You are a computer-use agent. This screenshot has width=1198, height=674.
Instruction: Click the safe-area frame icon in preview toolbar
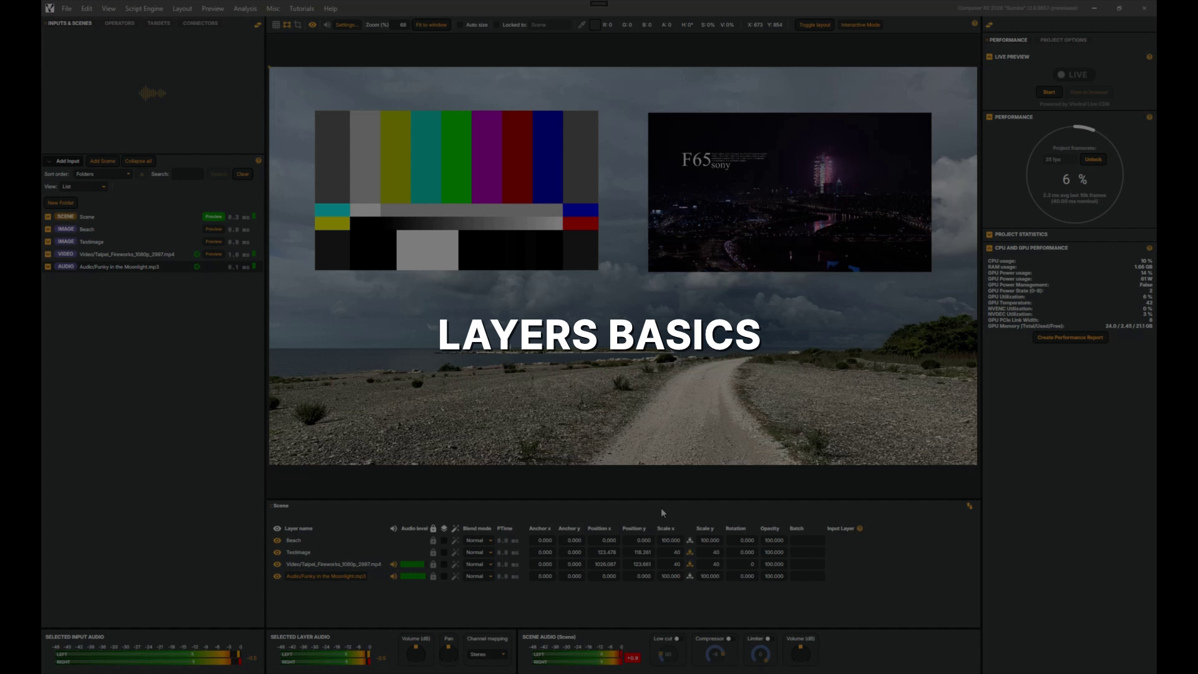click(x=287, y=25)
